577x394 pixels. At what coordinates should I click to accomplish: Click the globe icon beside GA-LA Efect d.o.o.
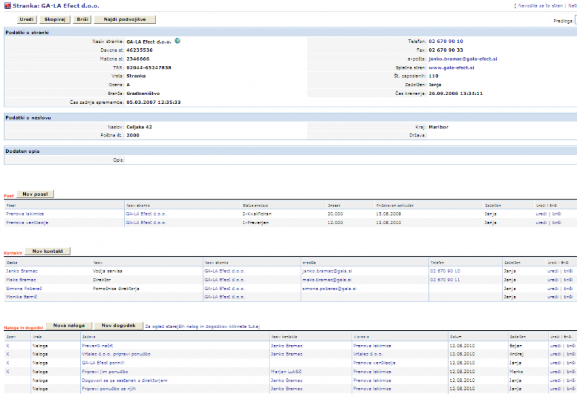coord(177,41)
